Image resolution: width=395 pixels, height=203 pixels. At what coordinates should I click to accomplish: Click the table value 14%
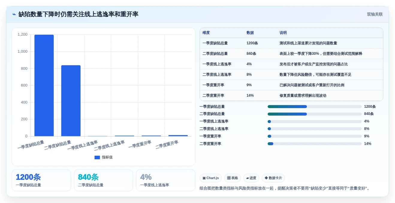(x=250, y=96)
